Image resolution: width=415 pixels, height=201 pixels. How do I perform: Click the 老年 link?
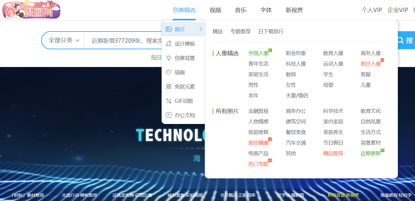click(253, 96)
